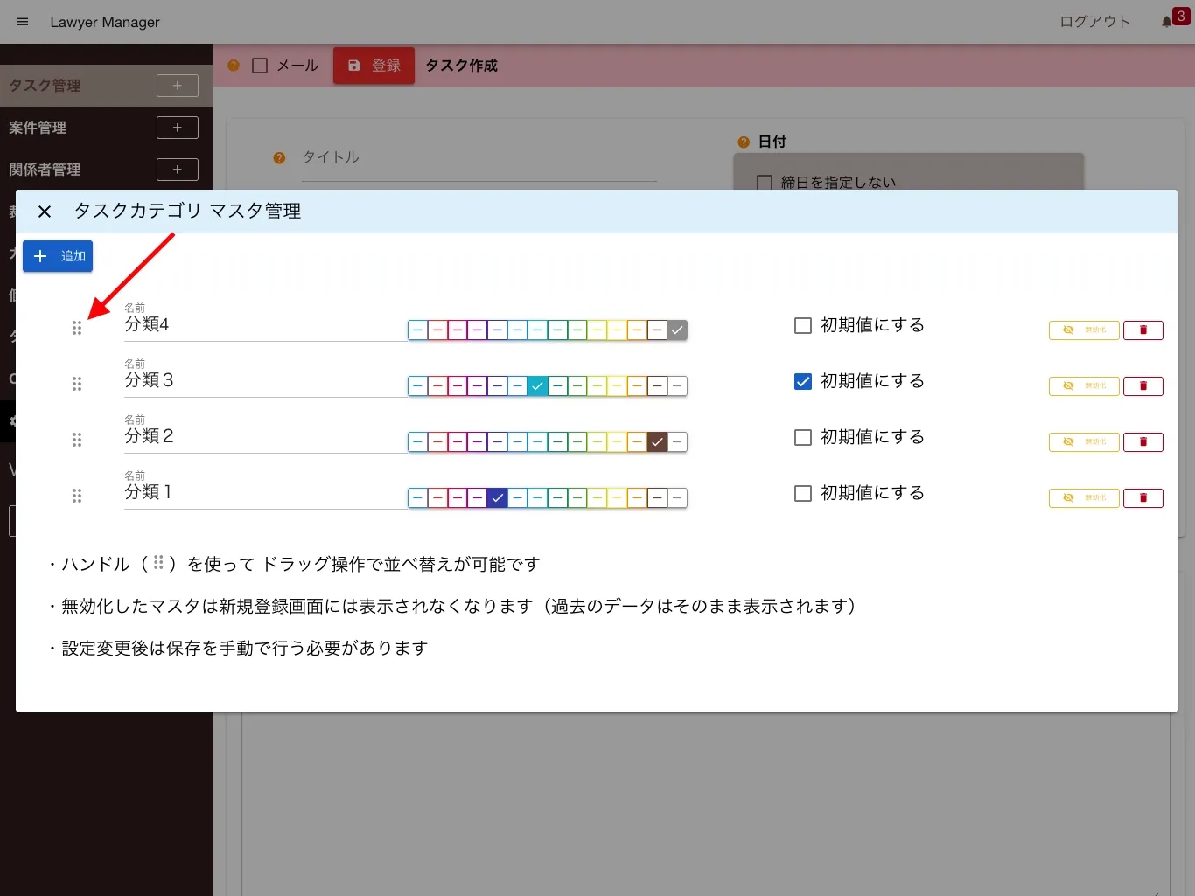Delete 分類1 with its trash icon
This screenshot has height=896, width=1195.
[x=1143, y=498]
